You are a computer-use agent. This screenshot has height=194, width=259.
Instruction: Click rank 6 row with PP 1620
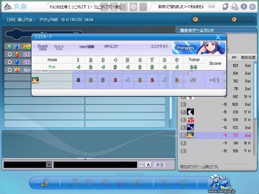[216, 104]
